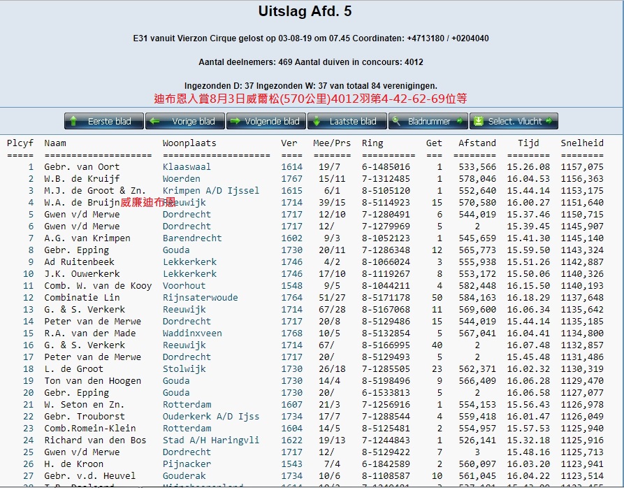This screenshot has height=488, width=624.
Task: Click club number 1767 for W.B. de Kruijf
Action: click(291, 179)
